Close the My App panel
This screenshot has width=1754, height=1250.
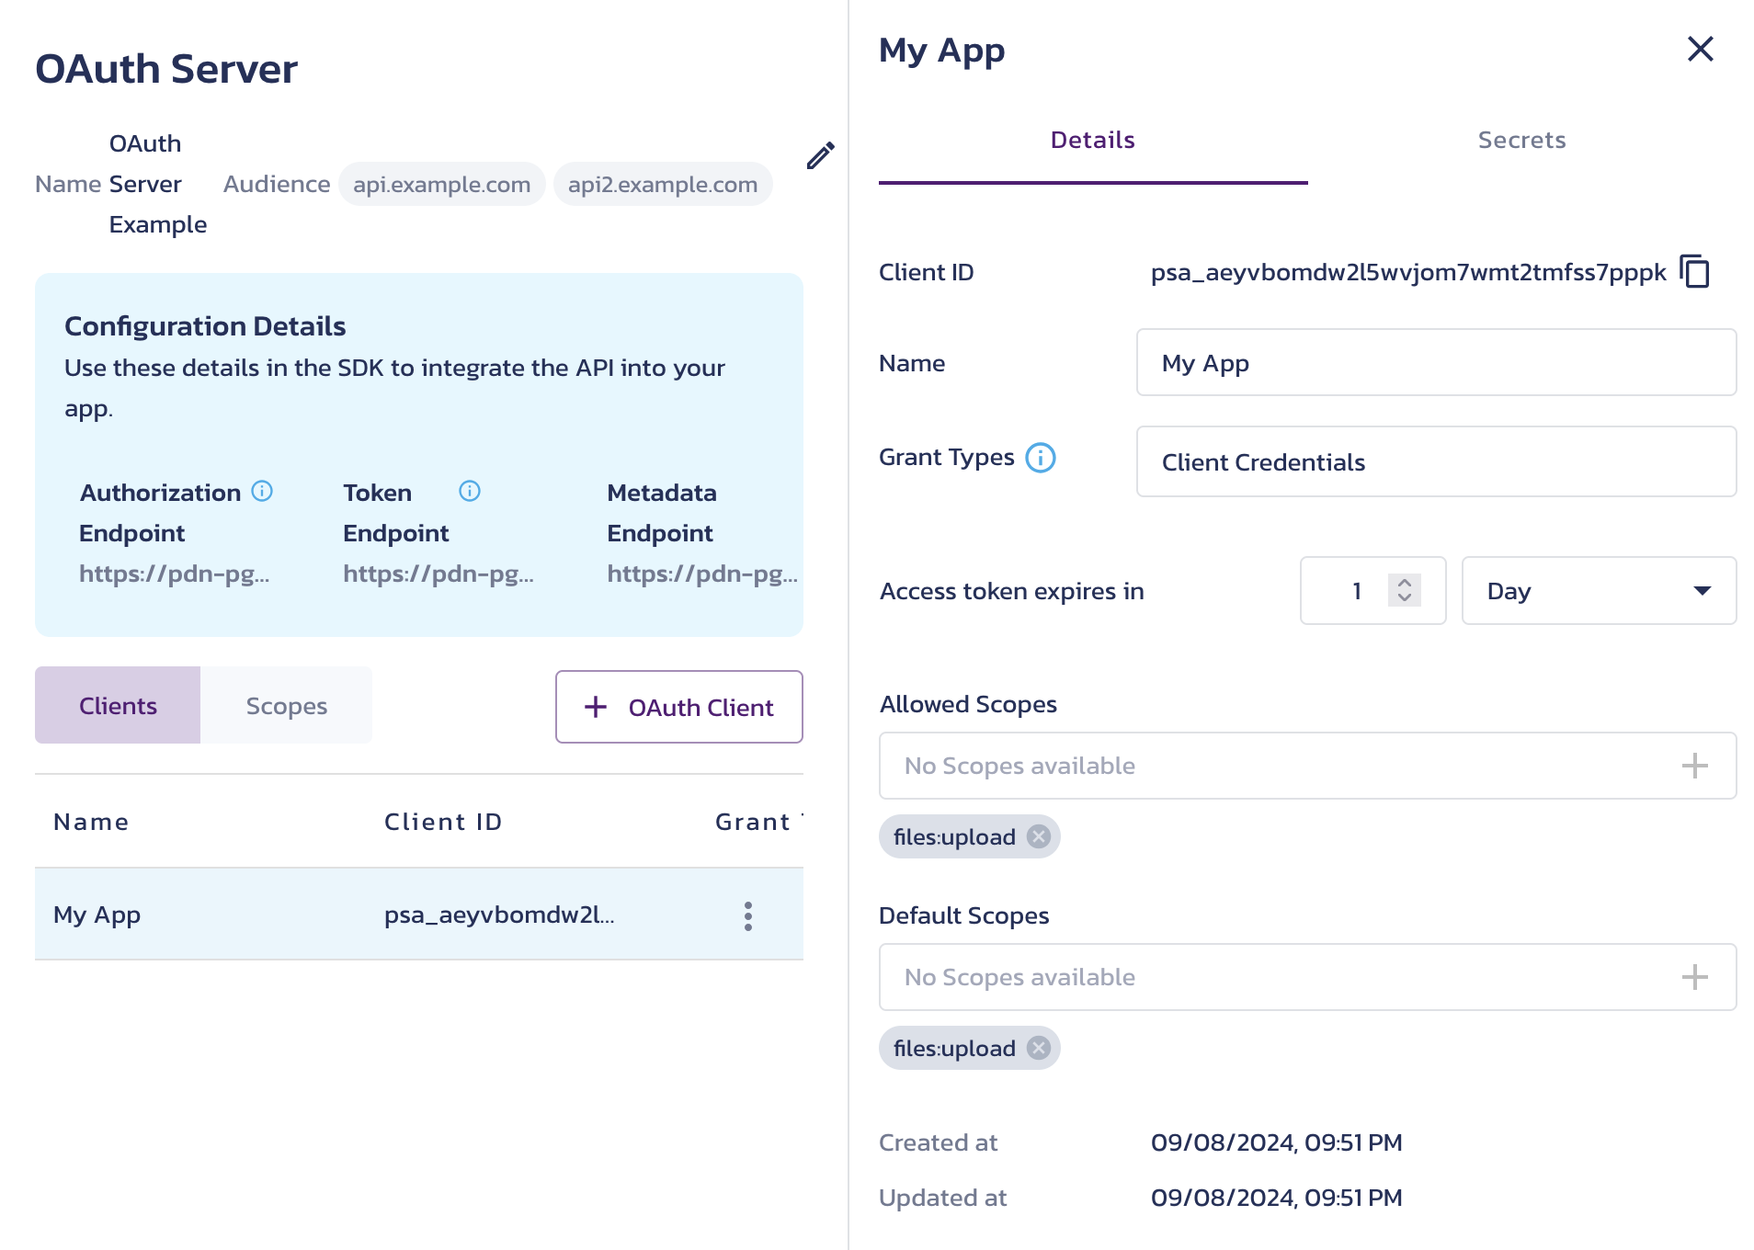[1700, 49]
